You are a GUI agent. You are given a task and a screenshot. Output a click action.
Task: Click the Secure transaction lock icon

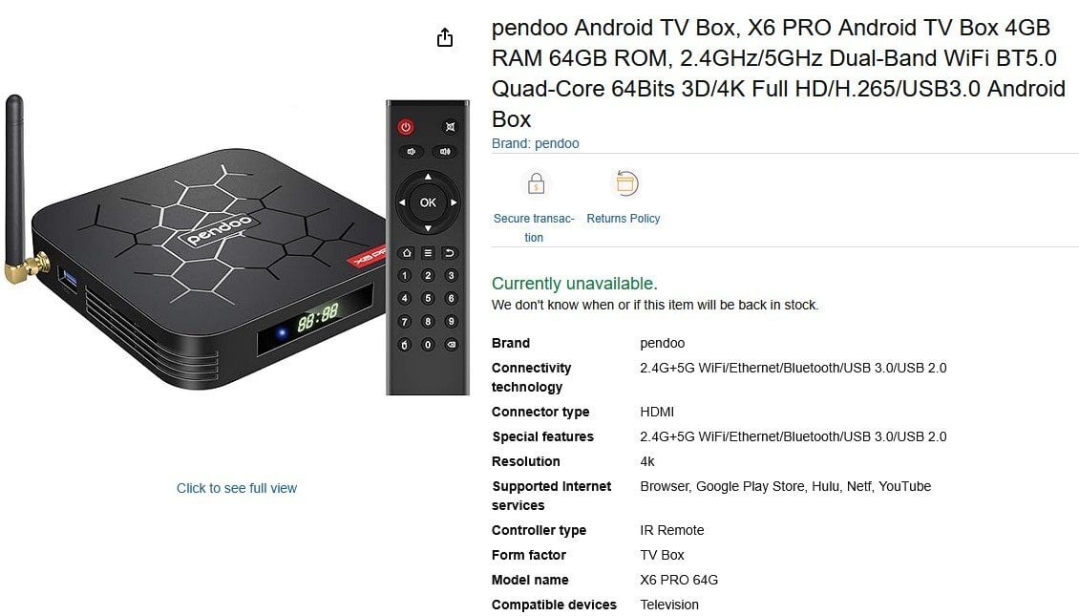coord(536,183)
